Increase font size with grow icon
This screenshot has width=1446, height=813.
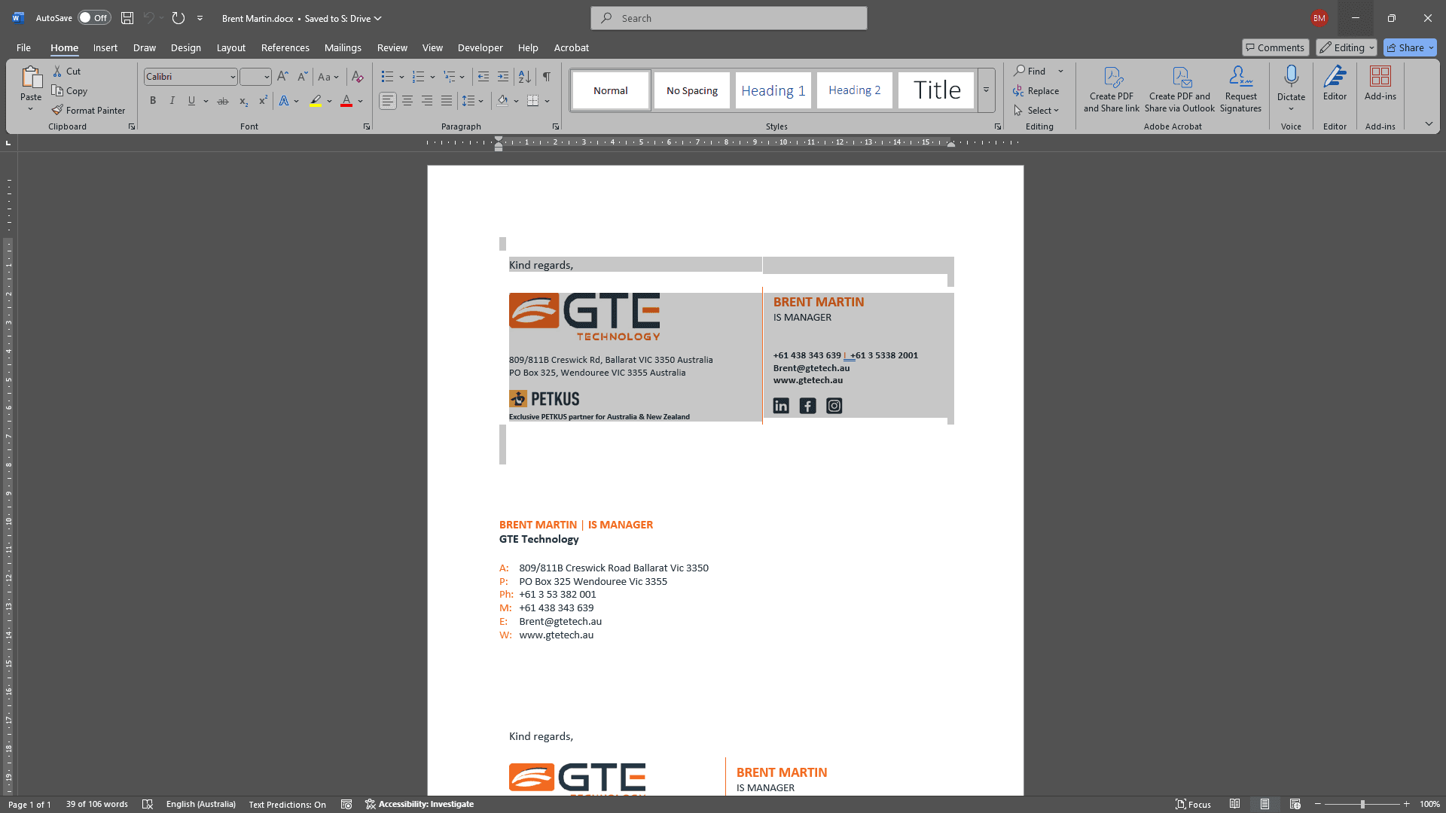tap(282, 76)
